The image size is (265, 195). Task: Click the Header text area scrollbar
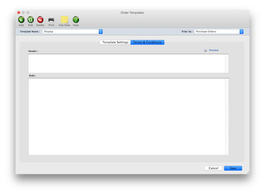coord(227,63)
